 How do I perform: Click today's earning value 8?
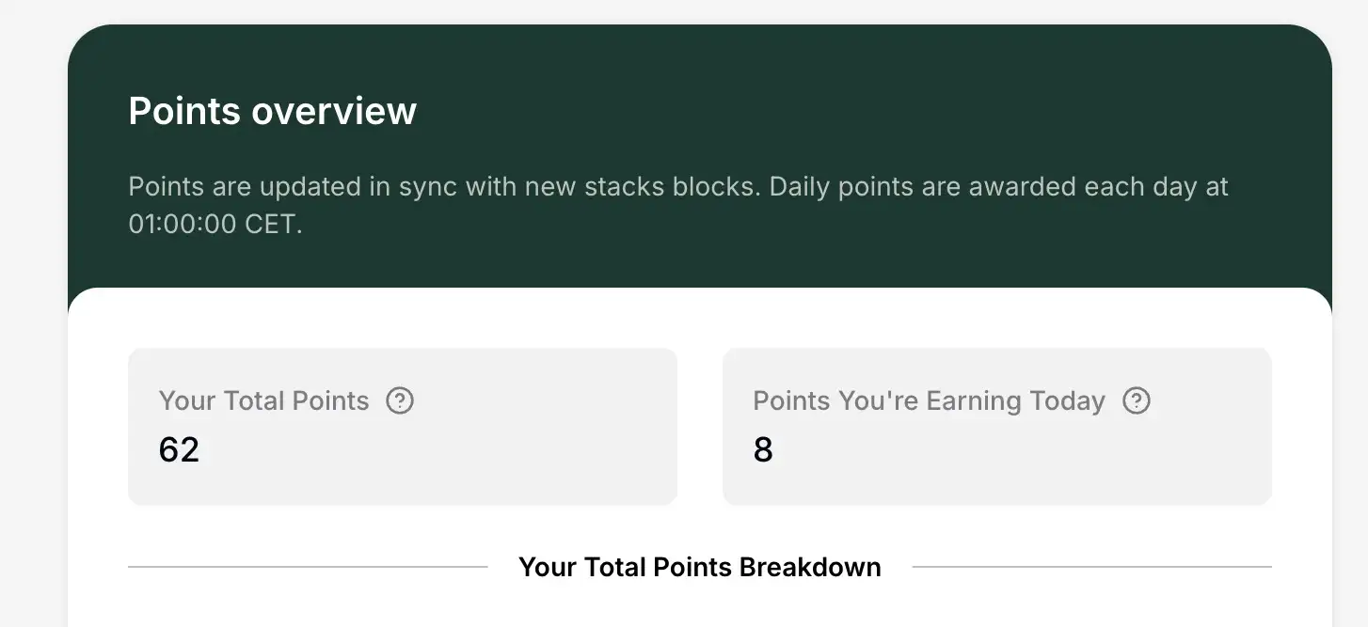763,450
